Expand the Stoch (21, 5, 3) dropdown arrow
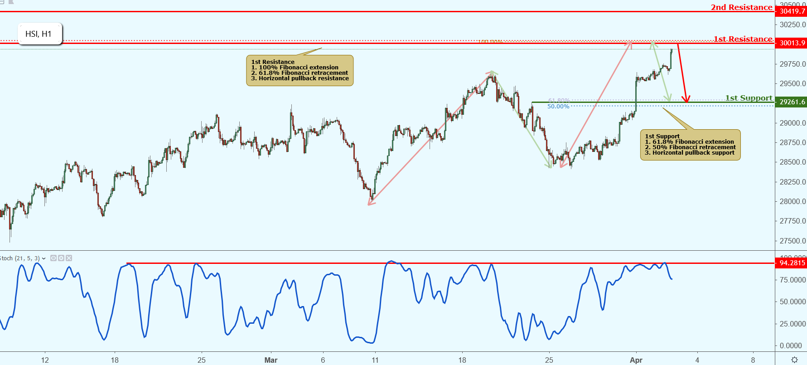807x365 pixels. tap(44, 258)
